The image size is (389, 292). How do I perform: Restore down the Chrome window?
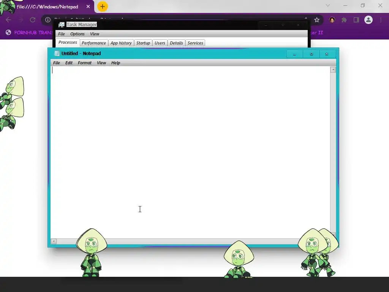pyautogui.click(x=363, y=5)
